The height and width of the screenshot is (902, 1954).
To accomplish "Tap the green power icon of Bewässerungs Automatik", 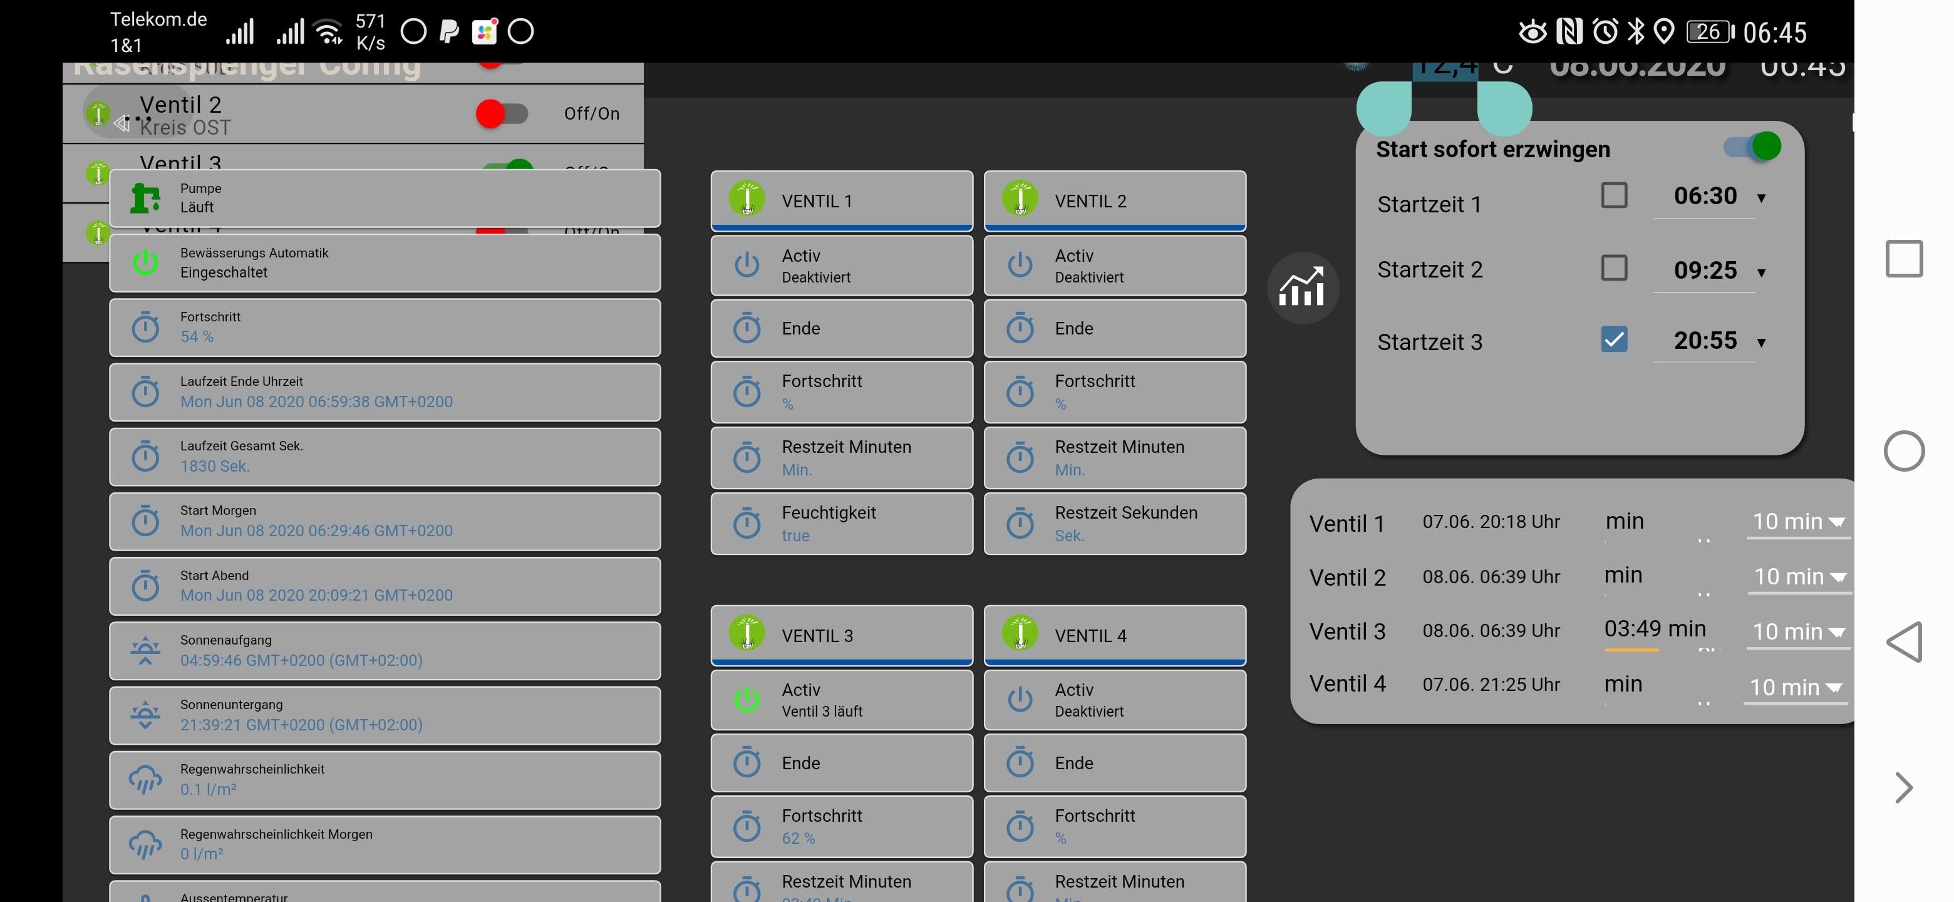I will (145, 262).
